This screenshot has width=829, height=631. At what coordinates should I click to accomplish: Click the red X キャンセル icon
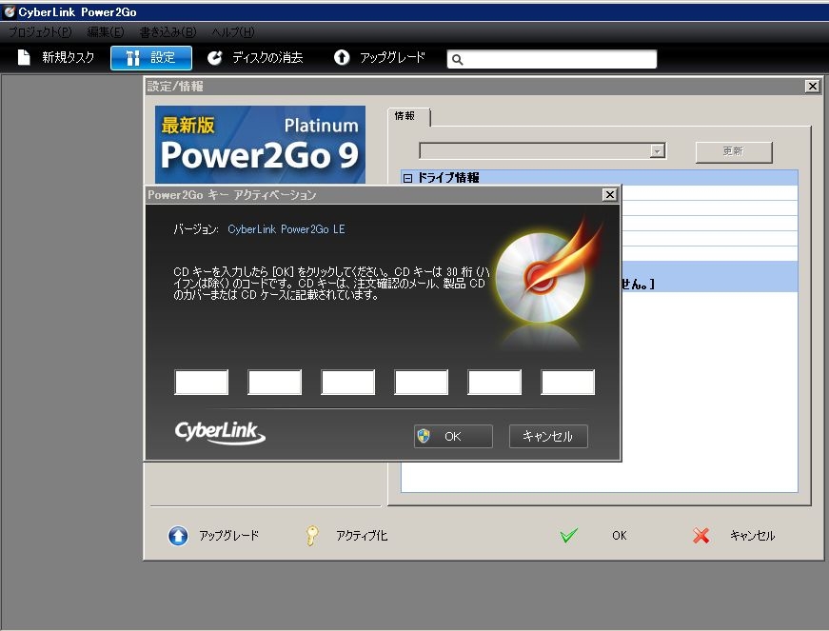pos(701,535)
